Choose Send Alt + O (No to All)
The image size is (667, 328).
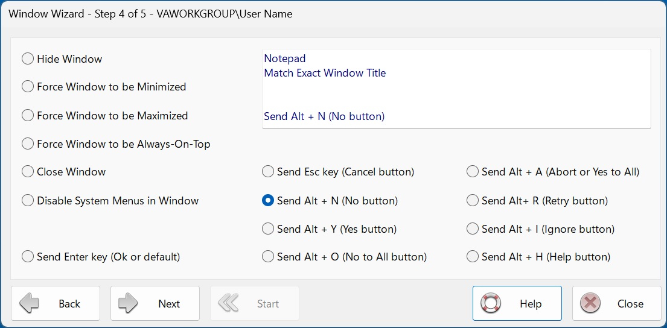pos(345,257)
